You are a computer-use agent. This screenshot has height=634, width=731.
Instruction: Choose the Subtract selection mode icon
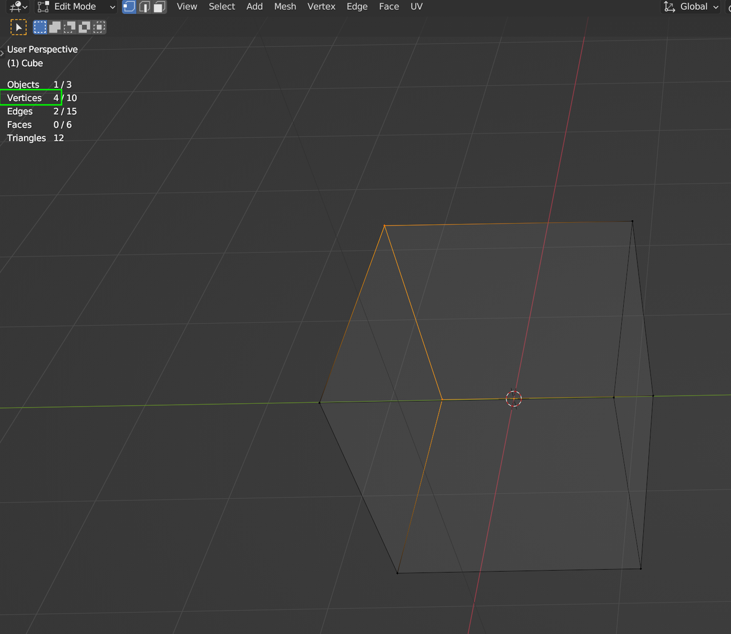pyautogui.click(x=69, y=27)
